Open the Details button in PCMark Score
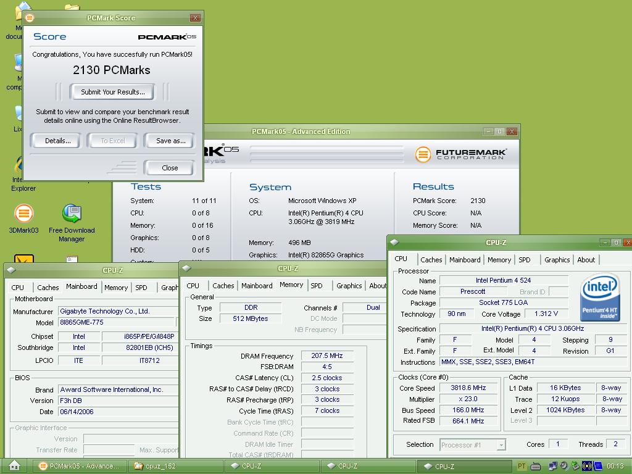Viewport: 632px width, 474px height. pos(56,141)
